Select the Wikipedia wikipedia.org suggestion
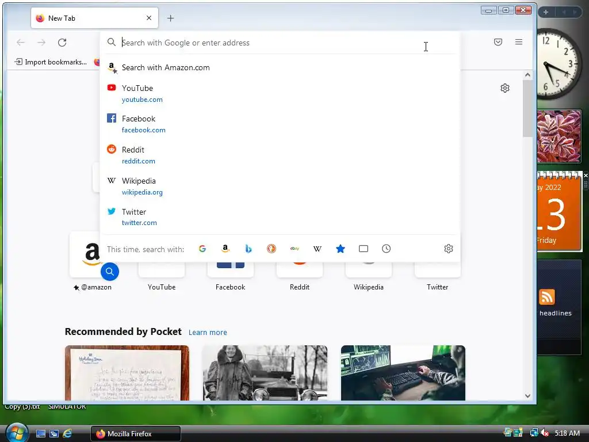 (280, 186)
